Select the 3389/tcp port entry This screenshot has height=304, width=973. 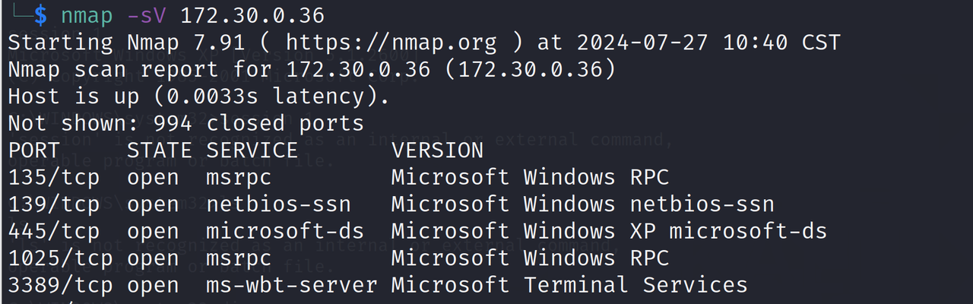click(61, 286)
